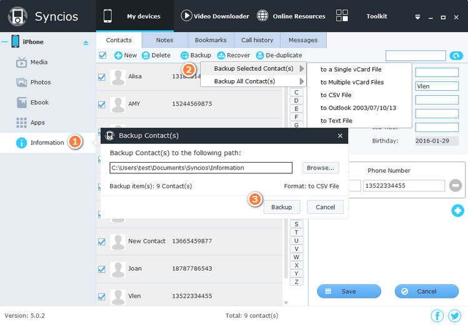Click the New contact toolbar button

(126, 55)
